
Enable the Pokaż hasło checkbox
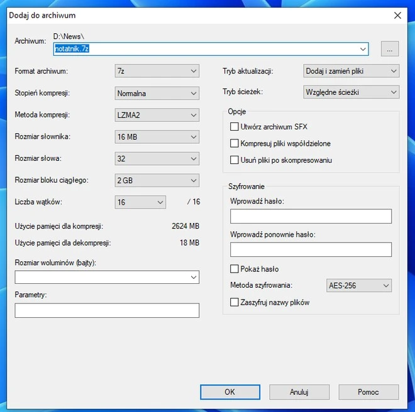coord(235,269)
